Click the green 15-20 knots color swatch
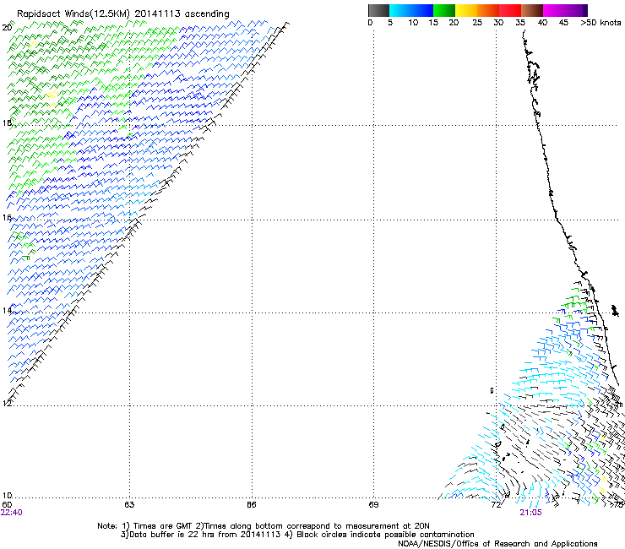The image size is (625, 549). point(444,10)
